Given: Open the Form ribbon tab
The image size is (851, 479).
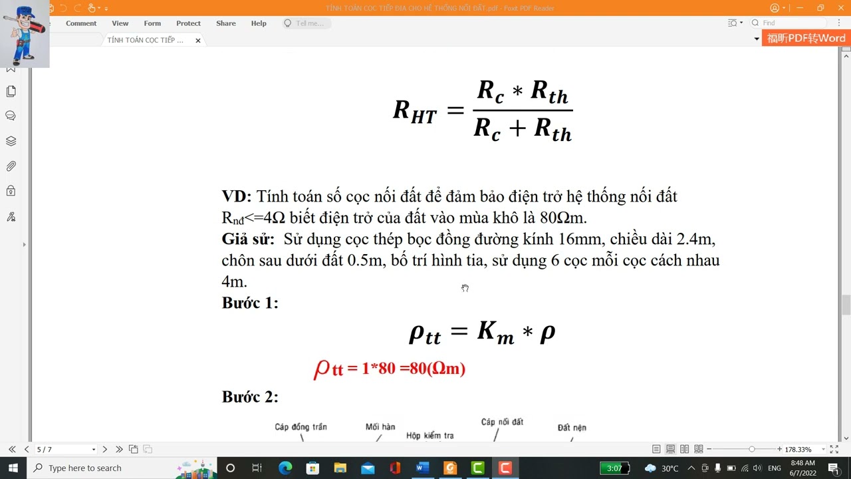Looking at the screenshot, I should pos(152,23).
